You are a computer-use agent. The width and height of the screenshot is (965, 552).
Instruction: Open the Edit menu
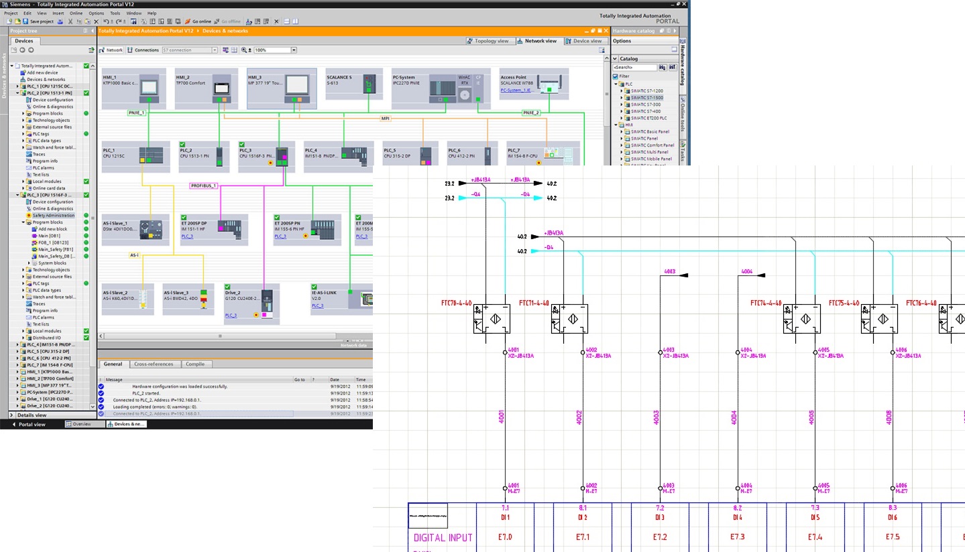coord(27,13)
